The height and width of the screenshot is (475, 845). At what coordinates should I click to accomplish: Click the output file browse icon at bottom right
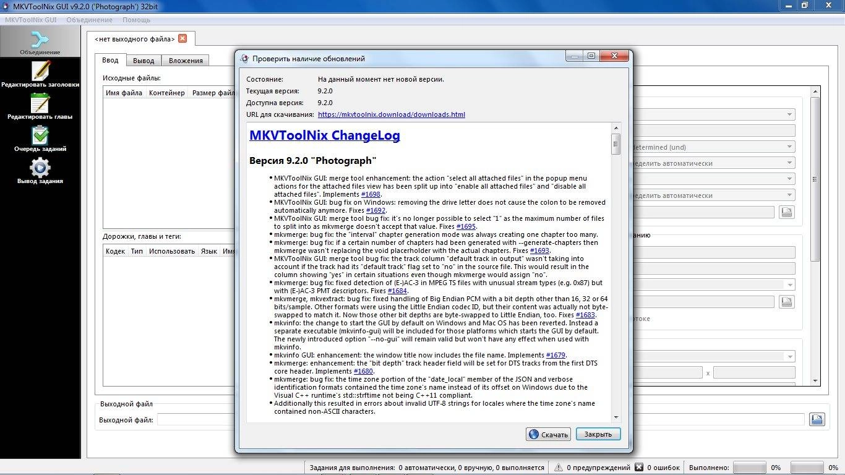point(817,419)
